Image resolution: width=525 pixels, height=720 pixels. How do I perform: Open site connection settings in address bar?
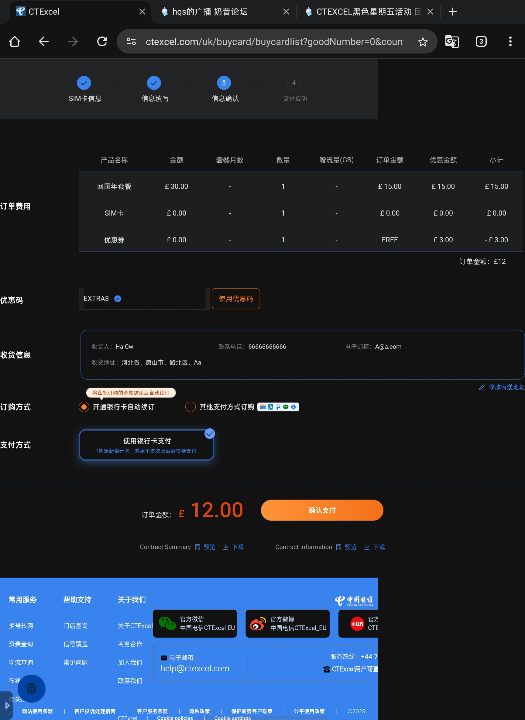[131, 41]
